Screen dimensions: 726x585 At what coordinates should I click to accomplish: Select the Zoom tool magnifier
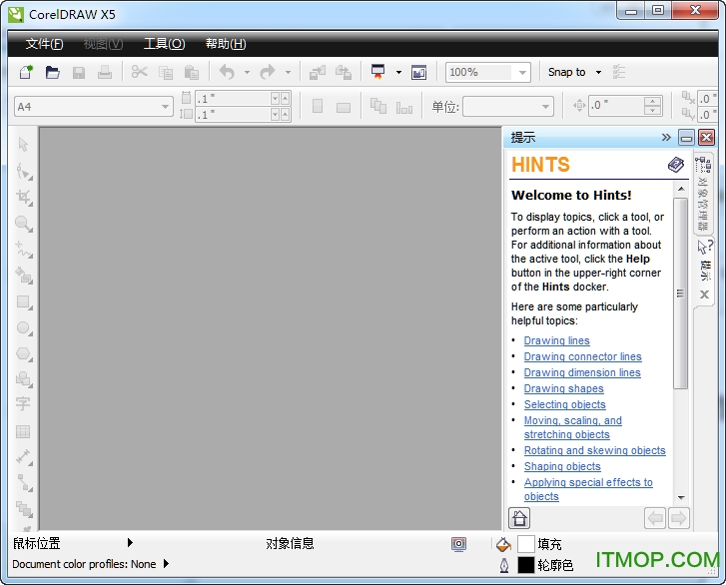pos(23,223)
